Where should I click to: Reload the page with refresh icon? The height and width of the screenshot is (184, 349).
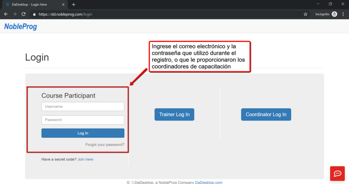tap(24, 14)
